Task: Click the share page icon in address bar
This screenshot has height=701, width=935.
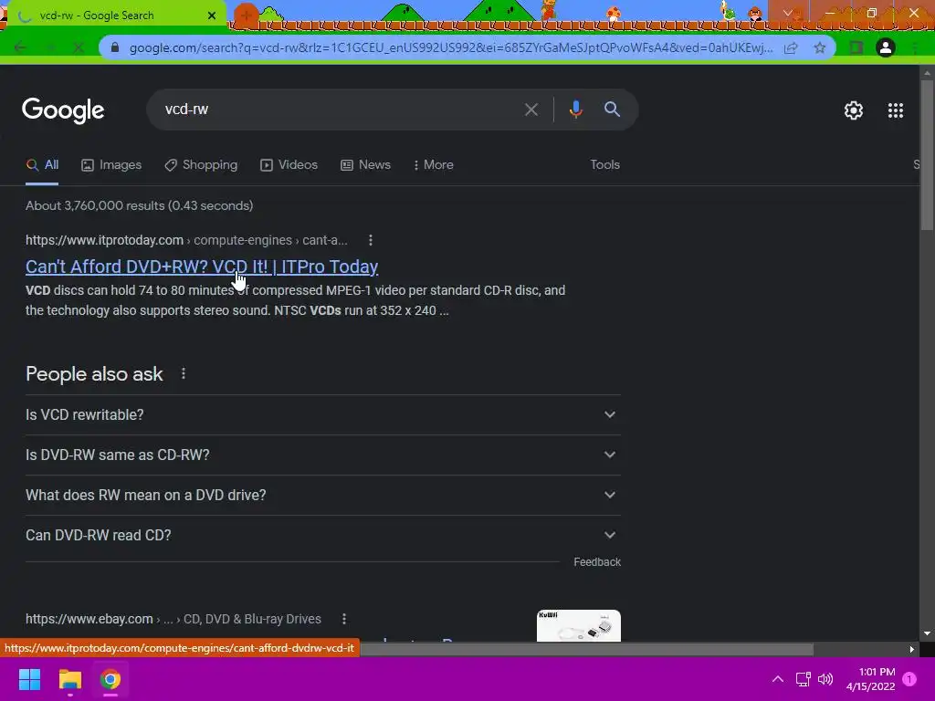Action: [x=791, y=47]
